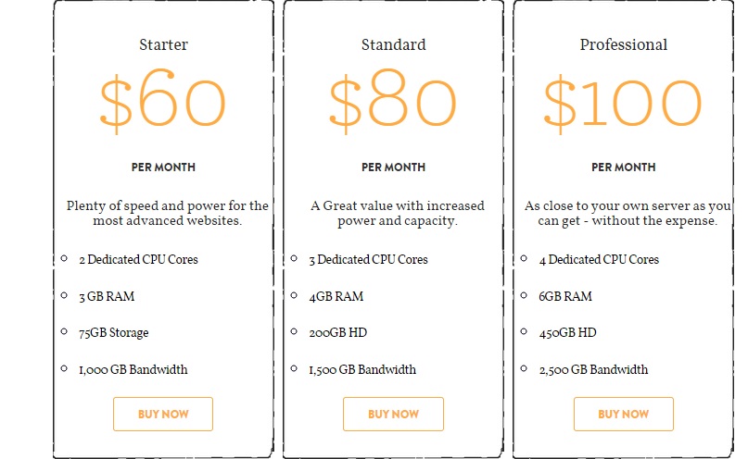
Task: Click the bullet by 2,500 GB Bandwidth
Action: 524,368
